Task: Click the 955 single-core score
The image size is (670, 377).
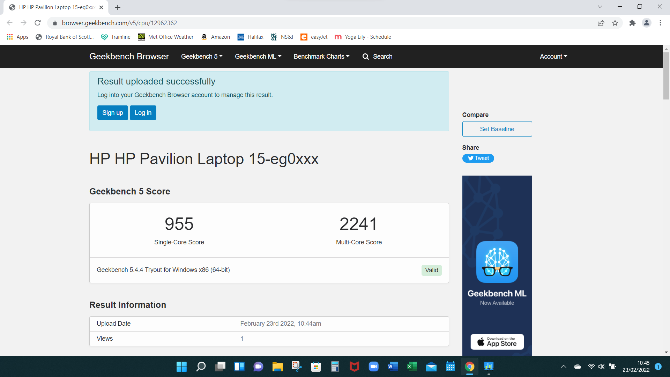Action: pyautogui.click(x=179, y=224)
